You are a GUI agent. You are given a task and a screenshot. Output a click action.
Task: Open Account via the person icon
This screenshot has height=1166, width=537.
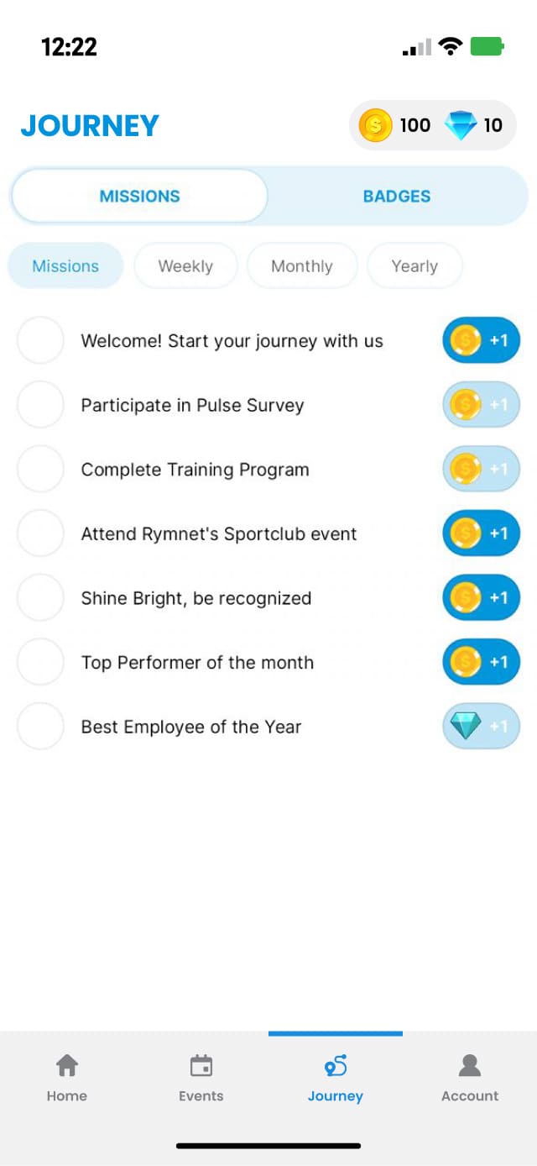coord(470,1066)
